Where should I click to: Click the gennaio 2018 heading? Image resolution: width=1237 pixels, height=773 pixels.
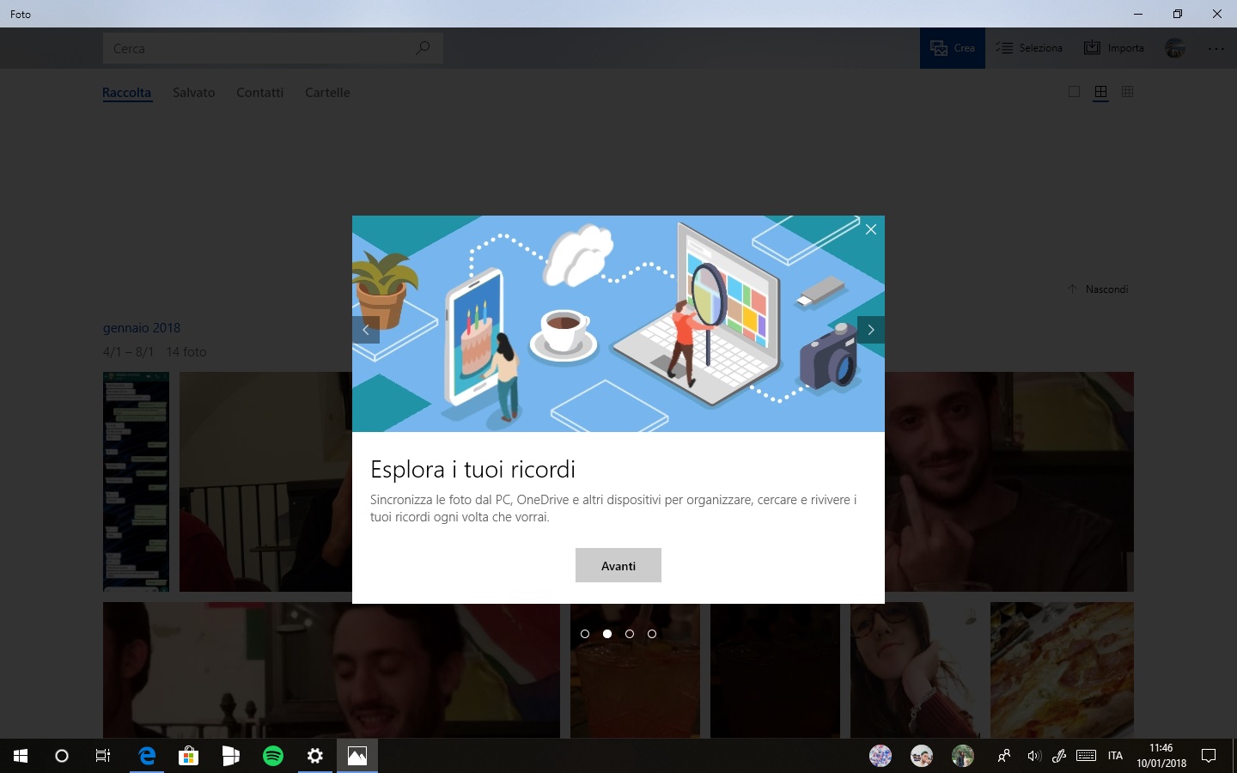(x=142, y=328)
